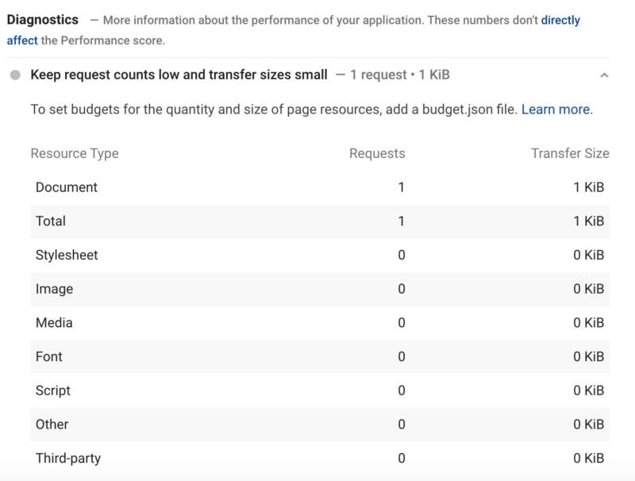
Task: Click the 'Other' resource type label
Action: 52,424
